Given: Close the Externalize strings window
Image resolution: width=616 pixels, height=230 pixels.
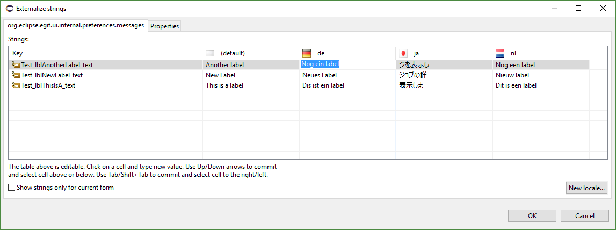Looking at the screenshot, I should coord(602,8).
